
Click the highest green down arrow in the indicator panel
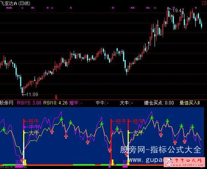[x=152, y=117]
